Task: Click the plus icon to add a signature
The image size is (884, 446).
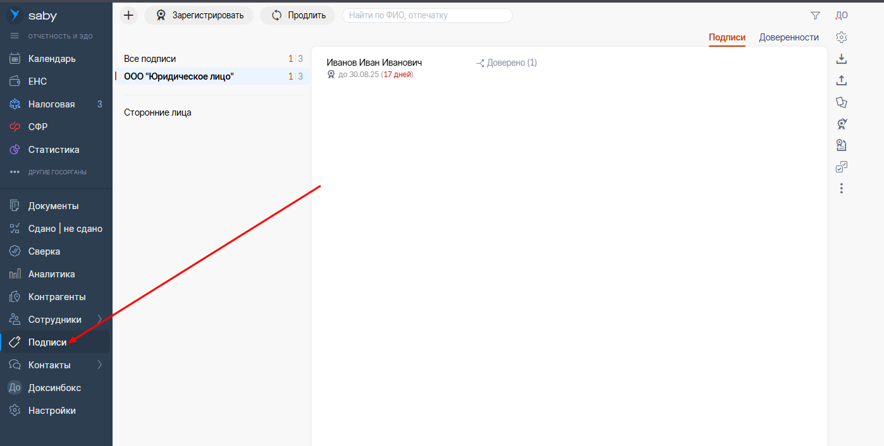Action: pos(128,15)
